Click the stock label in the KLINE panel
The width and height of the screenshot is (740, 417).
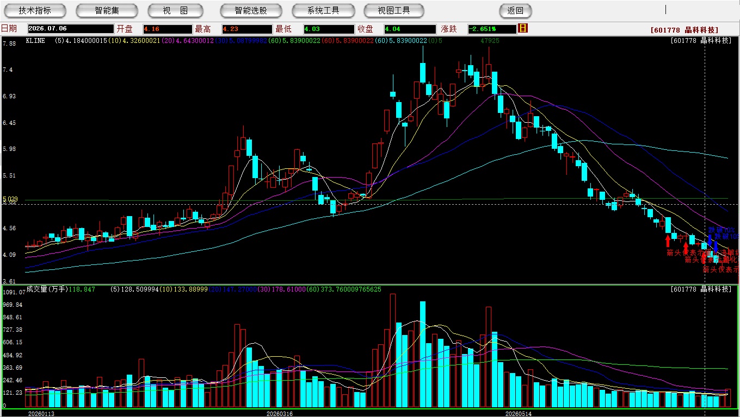(701, 41)
